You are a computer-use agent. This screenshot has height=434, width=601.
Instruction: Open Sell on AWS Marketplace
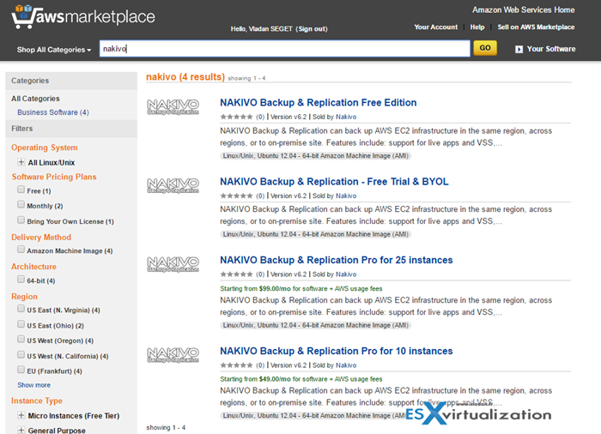(536, 27)
